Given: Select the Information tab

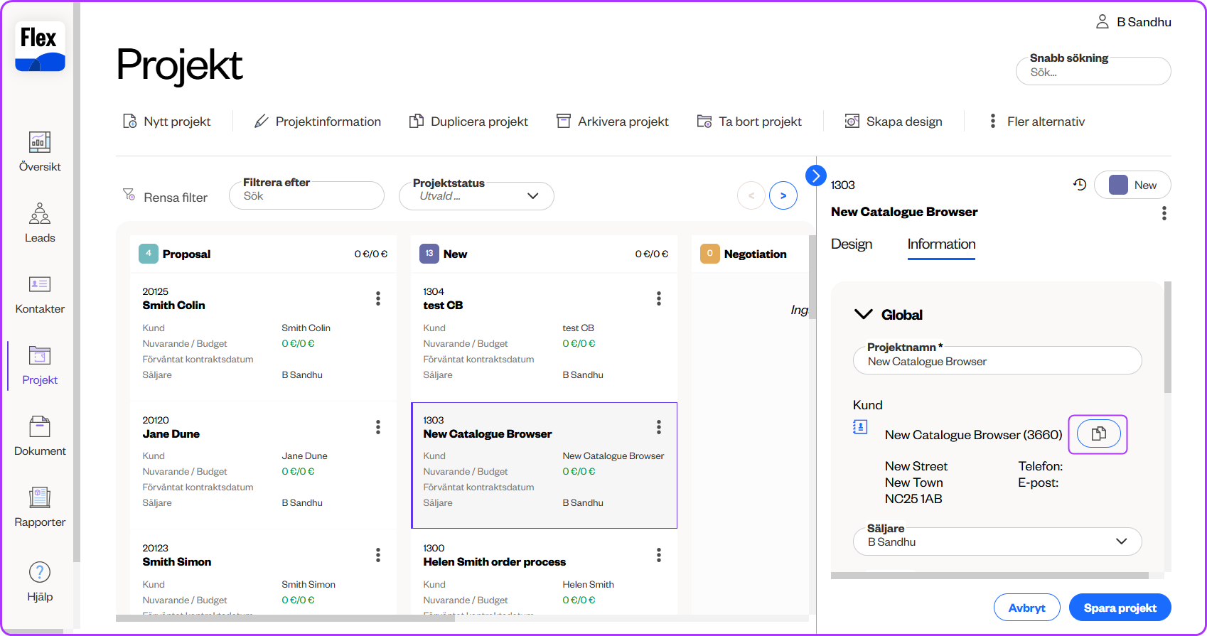Looking at the screenshot, I should pyautogui.click(x=941, y=244).
